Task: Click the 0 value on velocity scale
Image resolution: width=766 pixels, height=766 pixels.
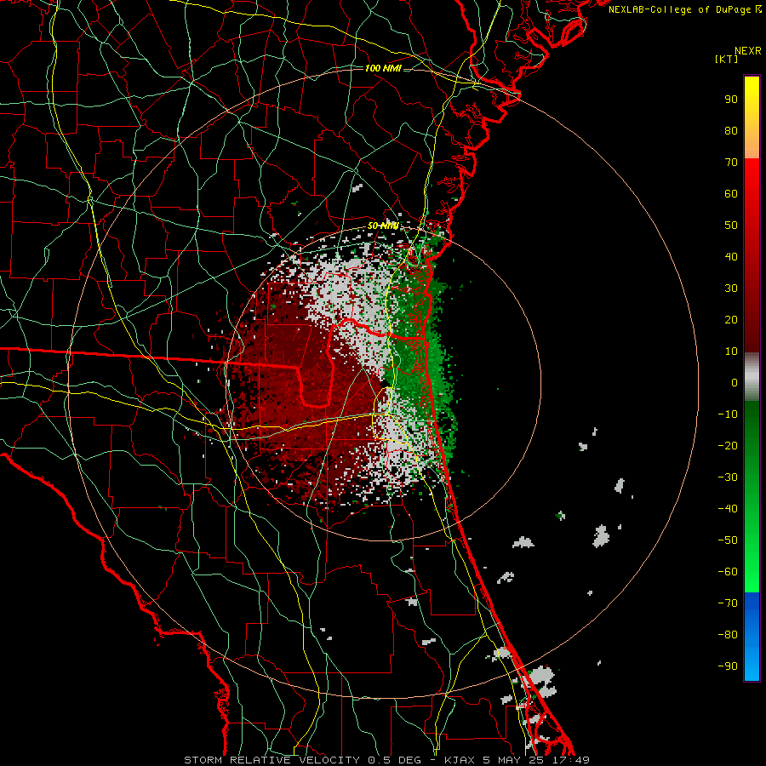Action: 735,382
